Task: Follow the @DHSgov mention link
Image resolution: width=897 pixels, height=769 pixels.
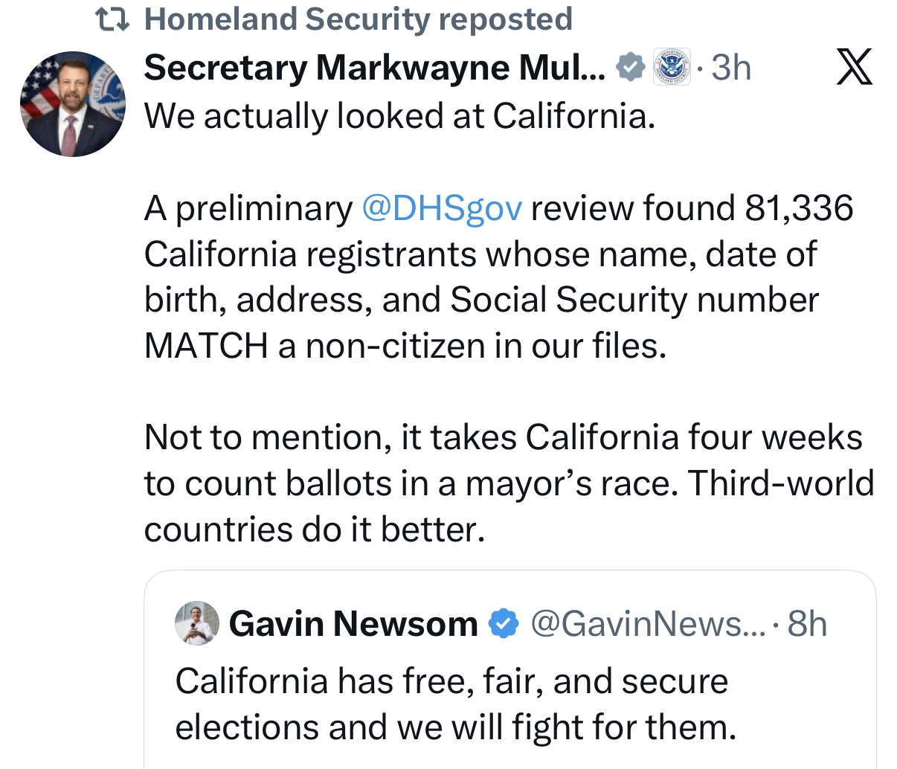Action: point(442,208)
